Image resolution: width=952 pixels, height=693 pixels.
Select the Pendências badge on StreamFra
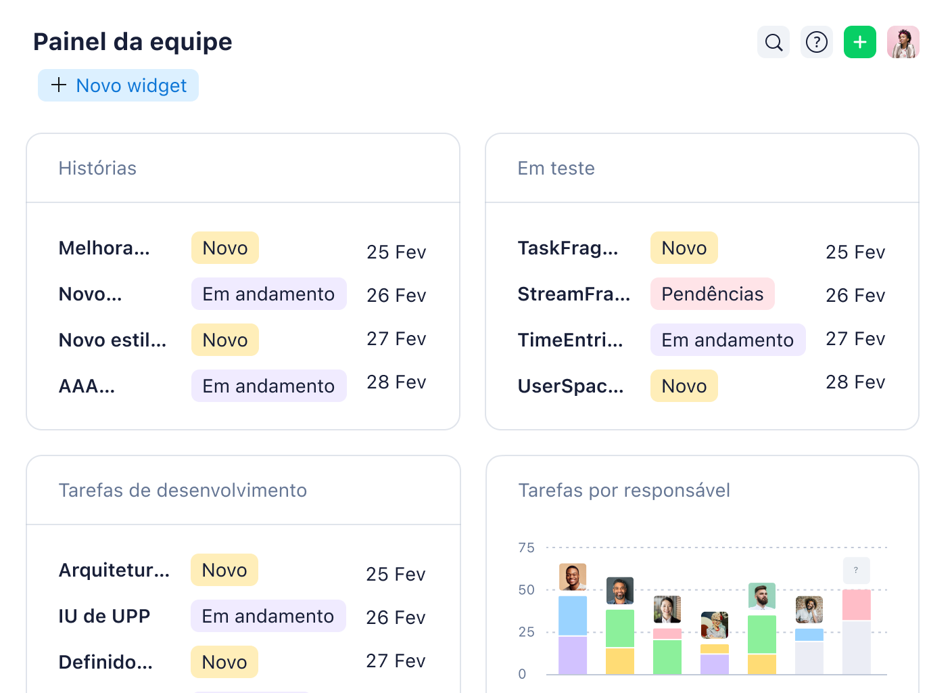coord(713,294)
